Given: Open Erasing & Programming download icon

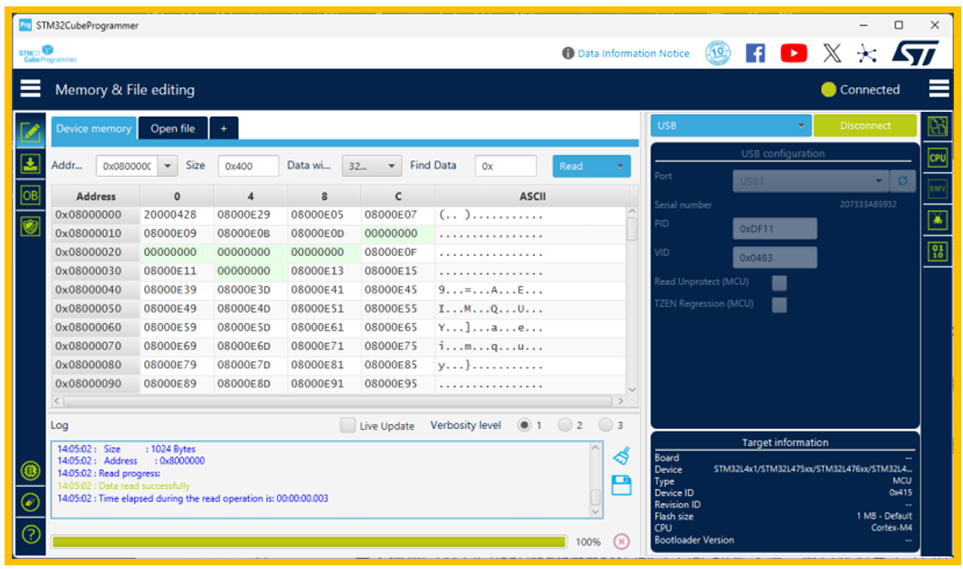Looking at the screenshot, I should click(x=30, y=164).
